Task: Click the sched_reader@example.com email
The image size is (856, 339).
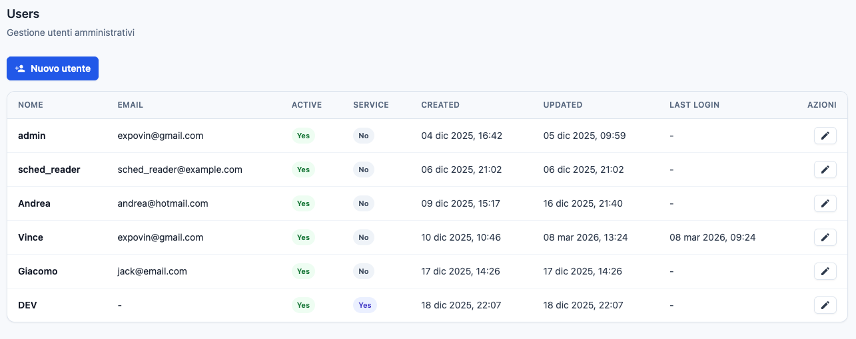Action: point(180,169)
